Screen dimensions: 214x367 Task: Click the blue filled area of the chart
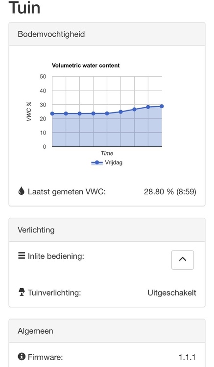pyautogui.click(x=107, y=131)
